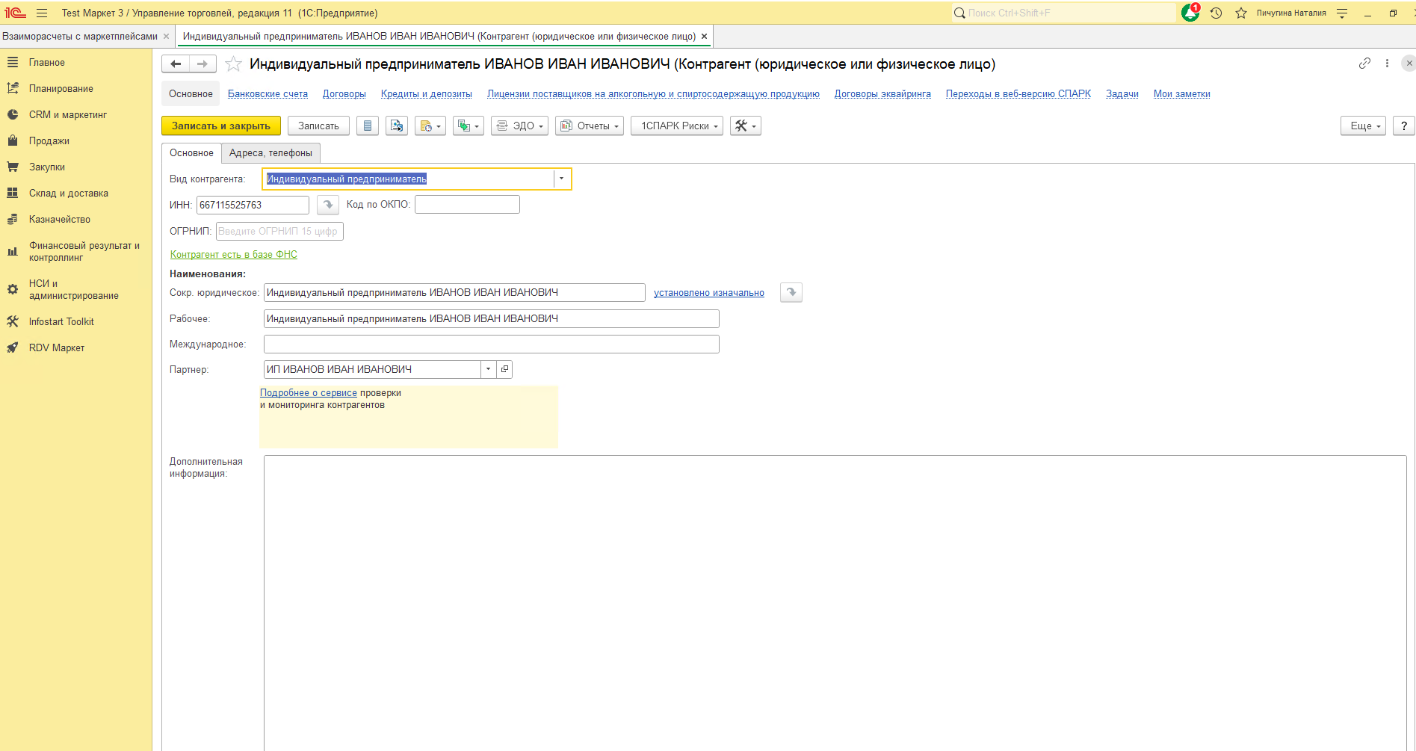The width and height of the screenshot is (1416, 751).
Task: Click the Записать и закрыть button
Action: (221, 126)
